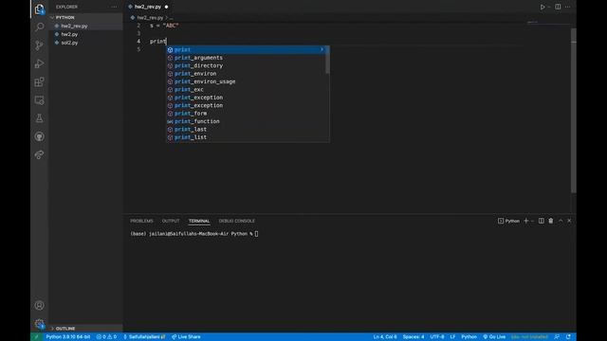Run the Python file with the play icon
Image resolution: width=607 pixels, height=341 pixels.
tap(543, 7)
